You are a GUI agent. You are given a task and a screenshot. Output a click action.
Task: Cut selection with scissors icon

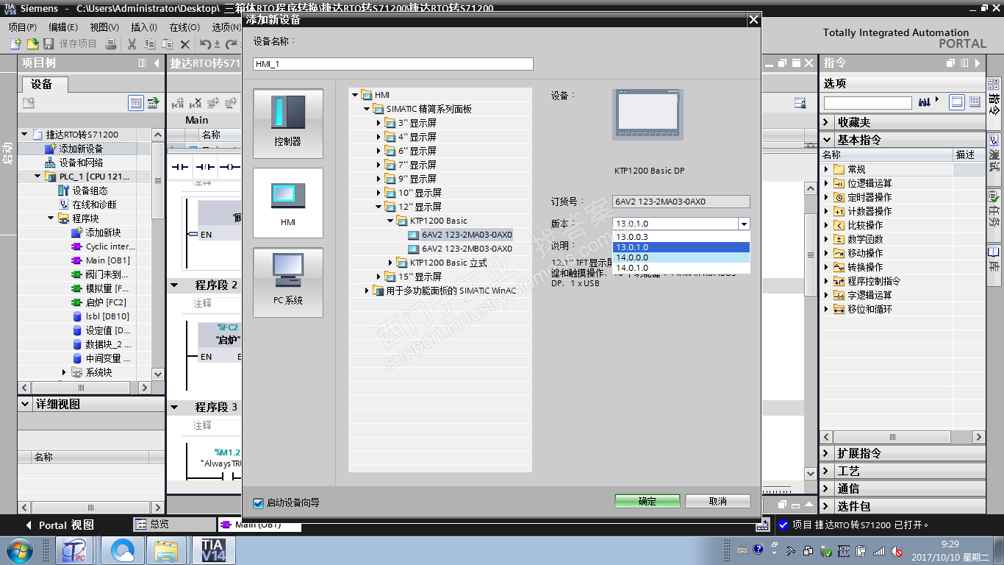point(132,44)
